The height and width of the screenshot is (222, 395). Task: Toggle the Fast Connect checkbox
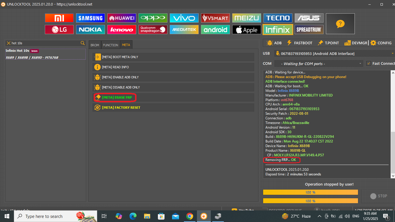368,64
